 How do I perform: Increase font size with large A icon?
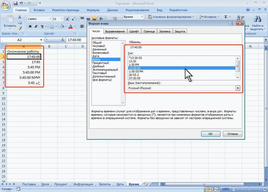(67, 19)
